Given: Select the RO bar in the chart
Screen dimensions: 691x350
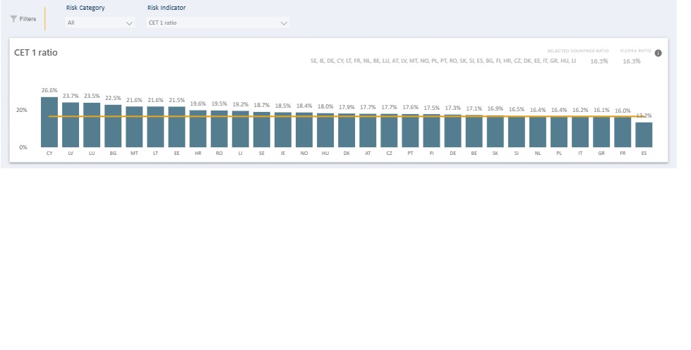Looking at the screenshot, I should (219, 129).
